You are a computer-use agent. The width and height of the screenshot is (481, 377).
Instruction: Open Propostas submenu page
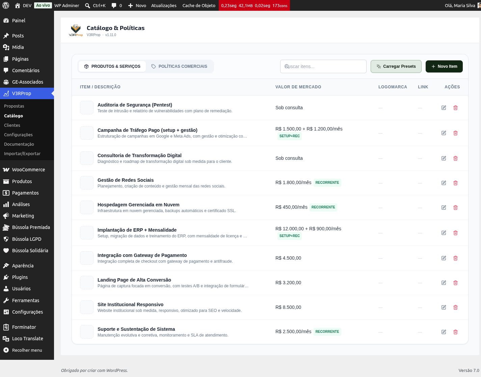tap(14, 106)
